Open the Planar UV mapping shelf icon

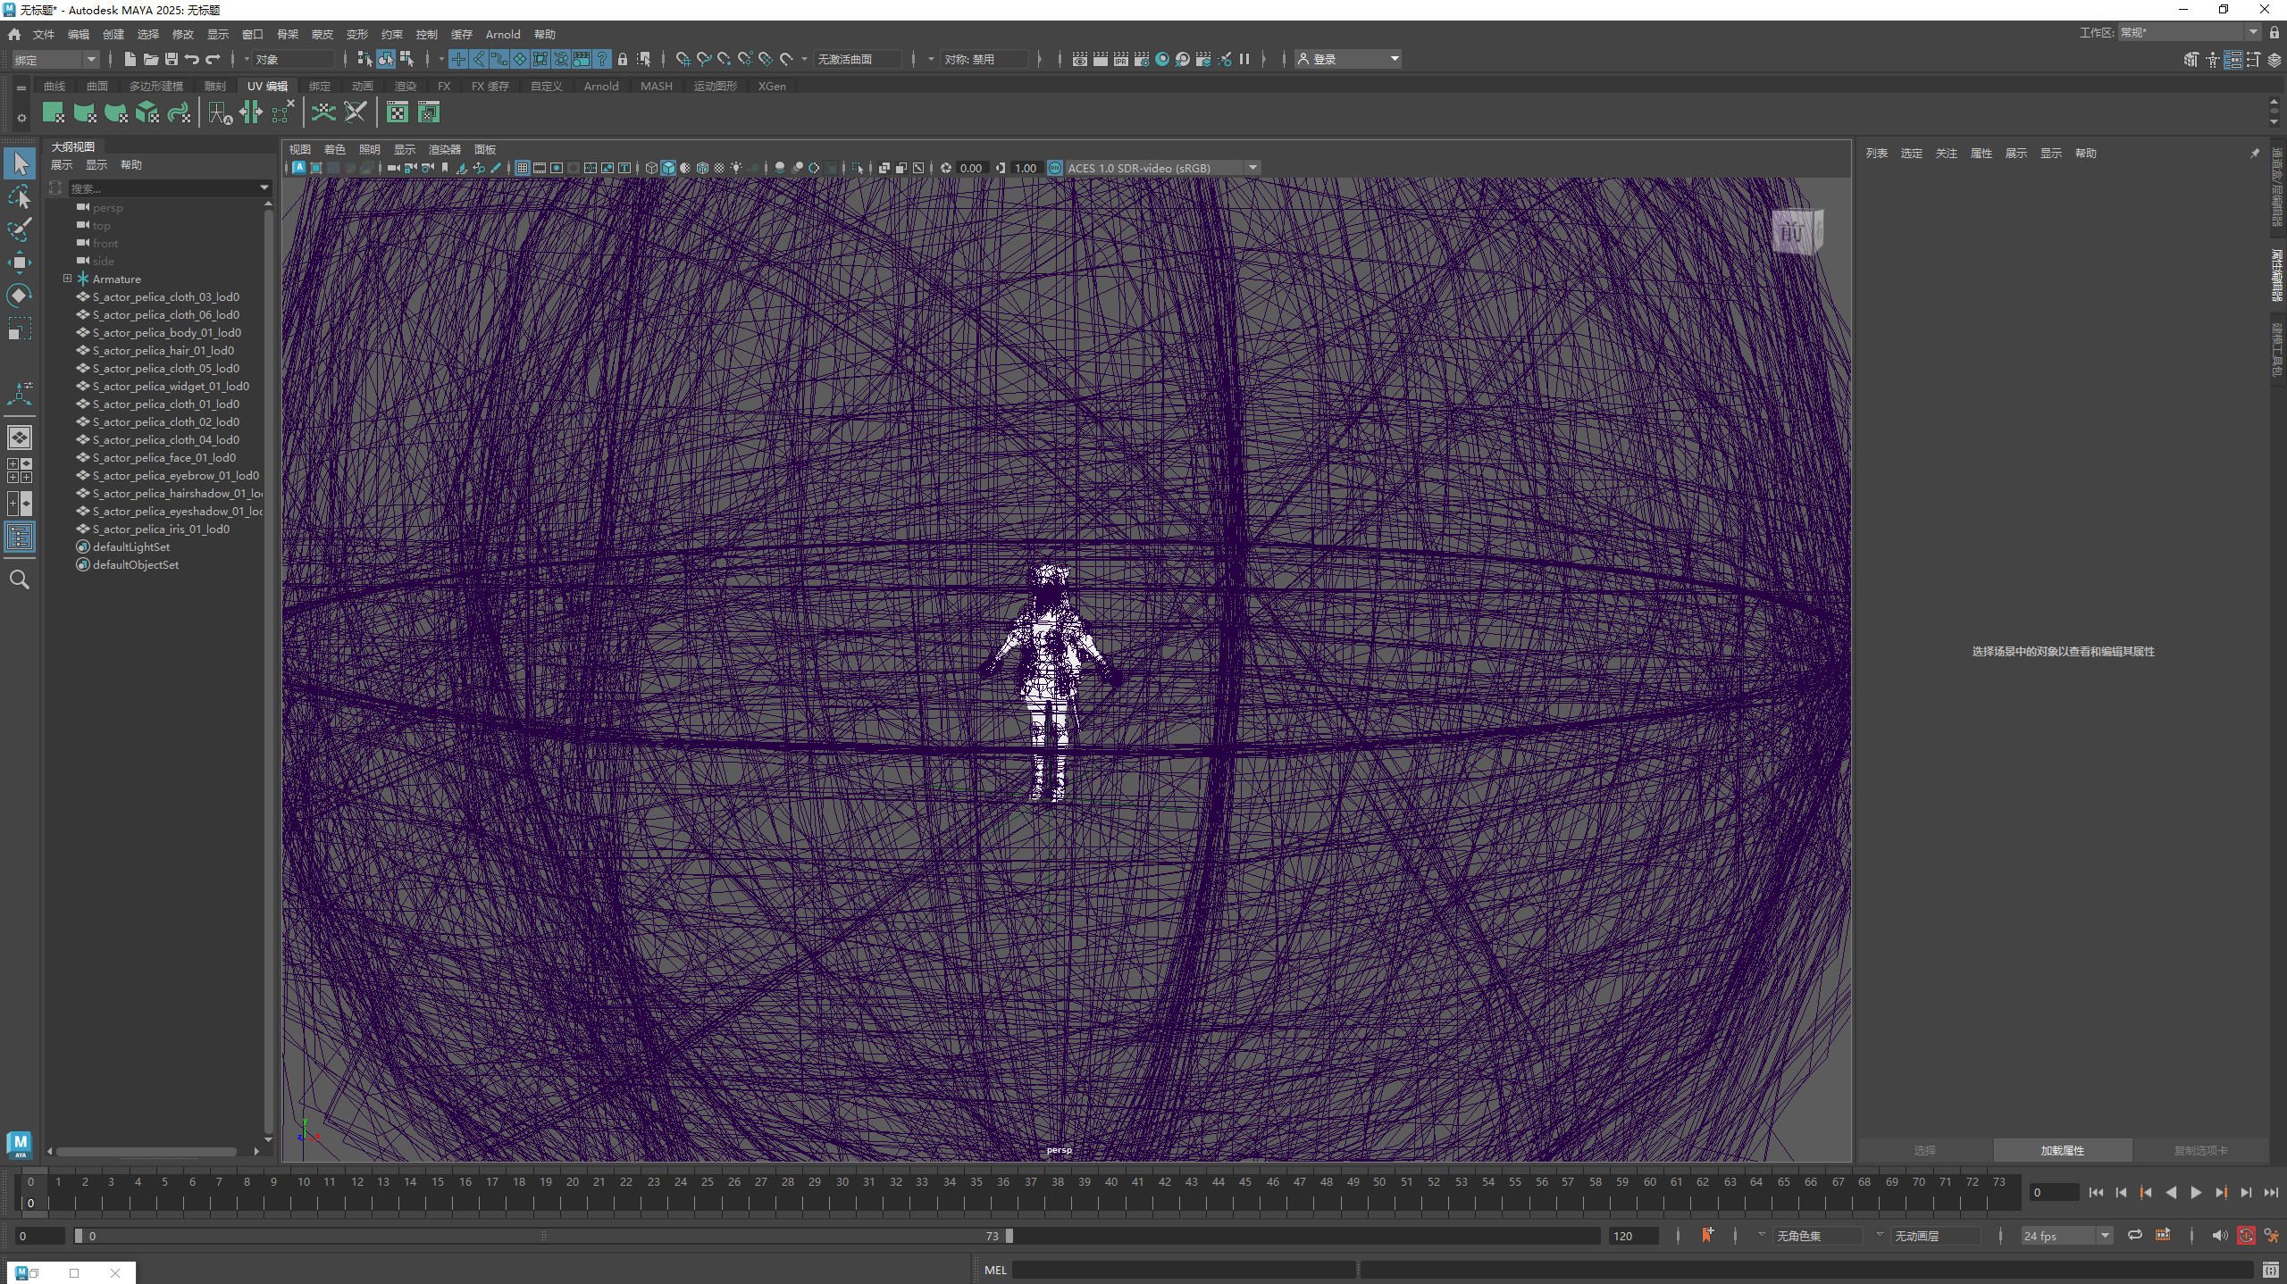tap(53, 113)
